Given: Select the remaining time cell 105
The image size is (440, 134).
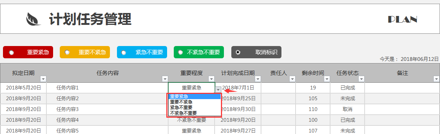Looking at the screenshot, I should pyautogui.click(x=313, y=98).
